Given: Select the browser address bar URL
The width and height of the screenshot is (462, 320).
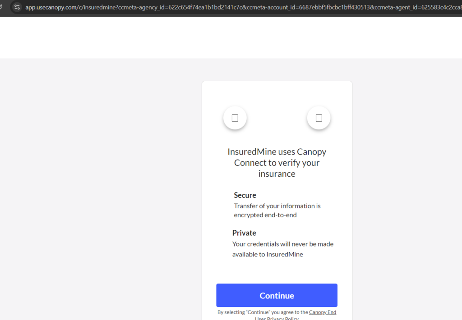Looking at the screenshot, I should point(243,7).
